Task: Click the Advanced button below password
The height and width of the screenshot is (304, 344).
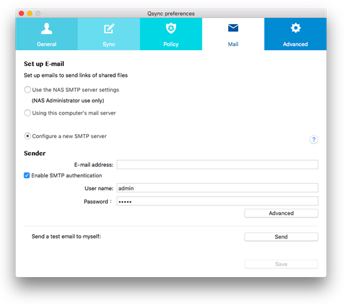Action: point(282,213)
